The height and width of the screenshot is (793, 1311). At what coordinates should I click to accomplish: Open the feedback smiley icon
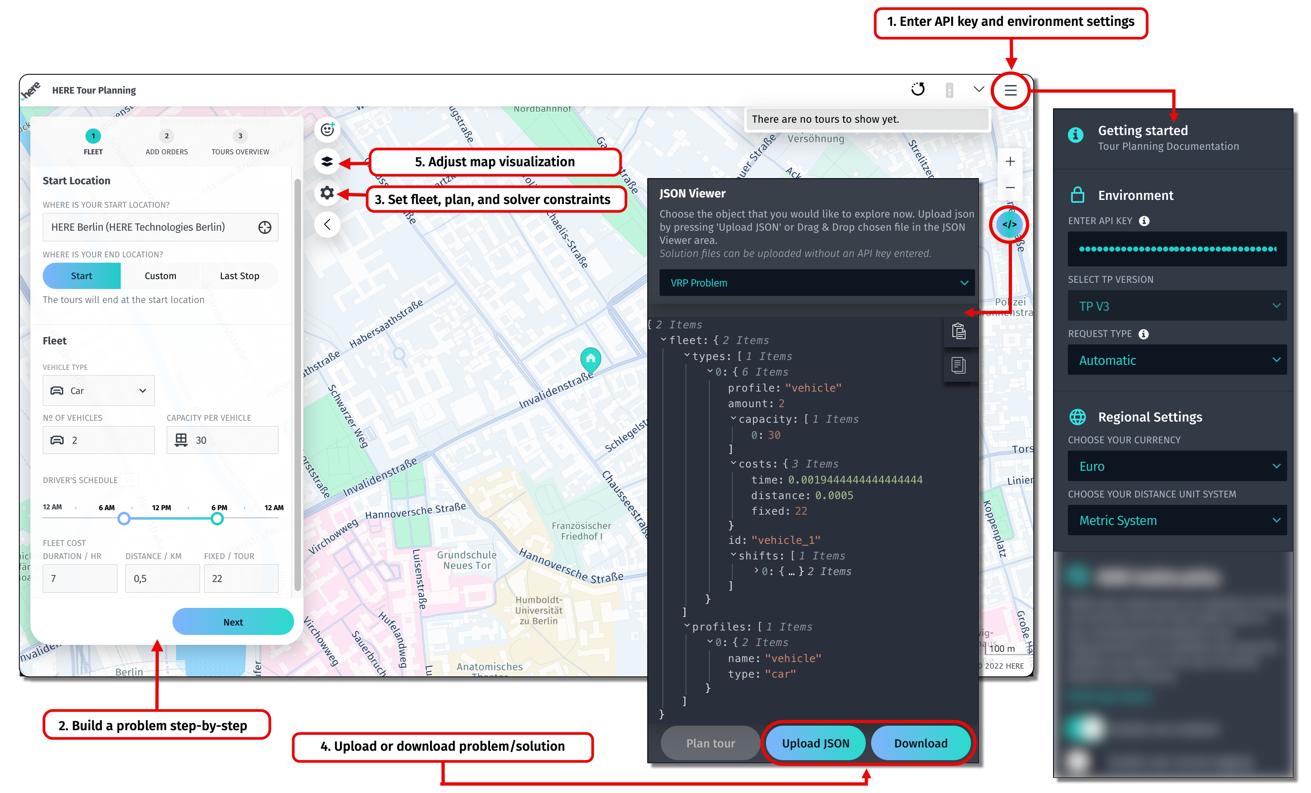(327, 129)
